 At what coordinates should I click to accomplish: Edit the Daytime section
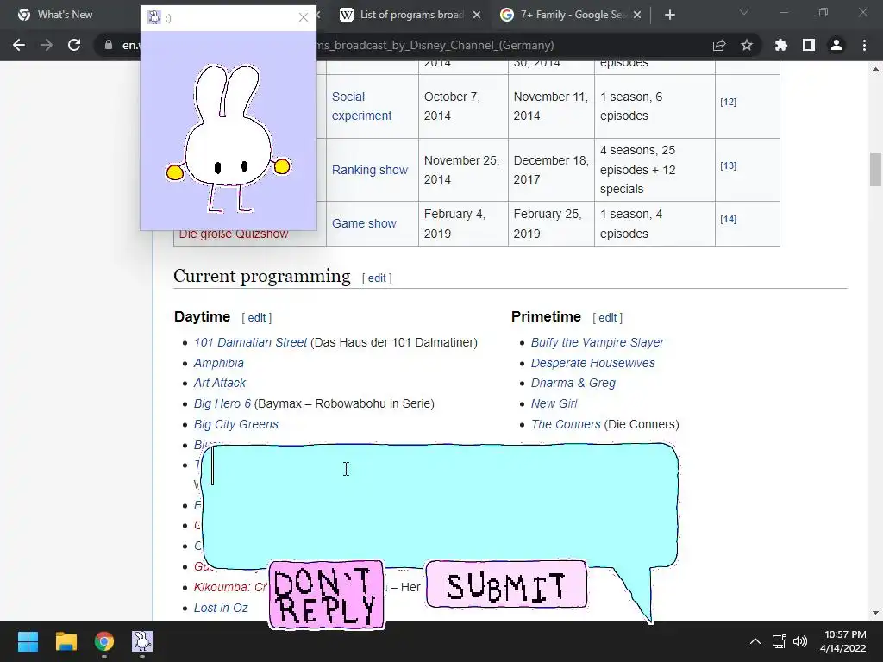pos(257,317)
